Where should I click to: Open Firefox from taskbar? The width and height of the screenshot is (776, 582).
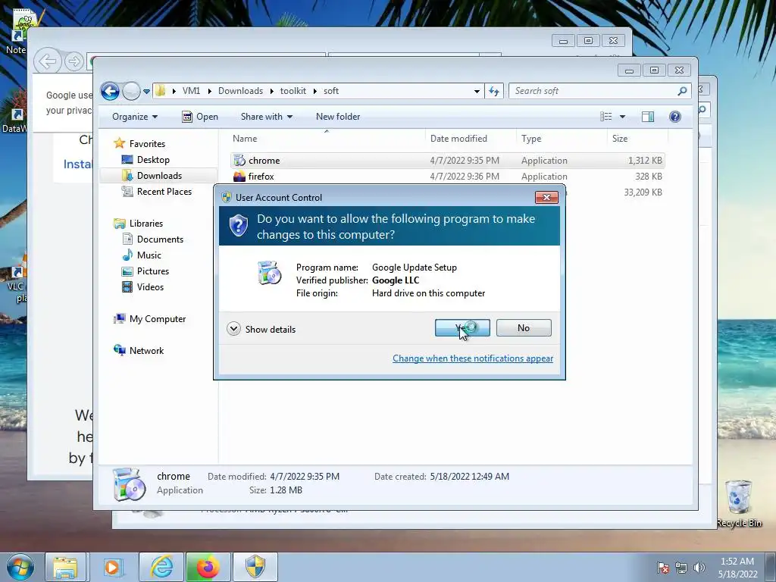tap(208, 567)
